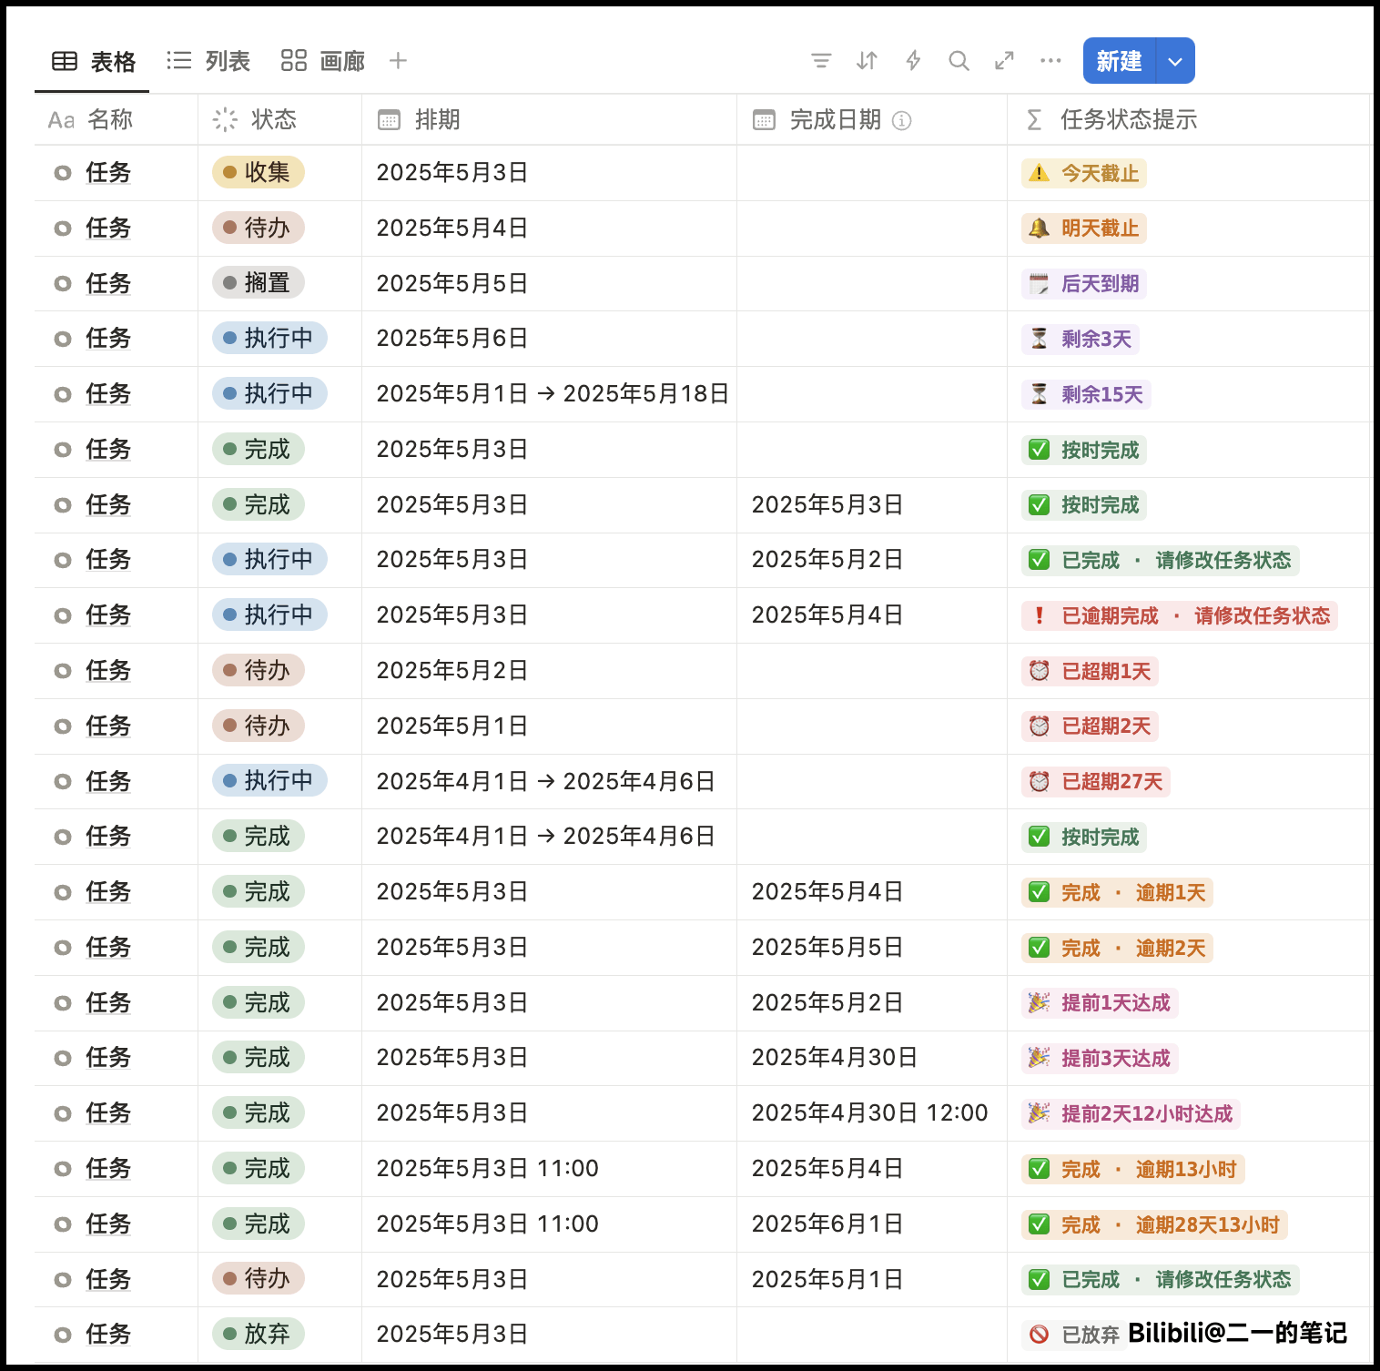Click the search magnifier icon
This screenshot has width=1380, height=1371.
[959, 61]
